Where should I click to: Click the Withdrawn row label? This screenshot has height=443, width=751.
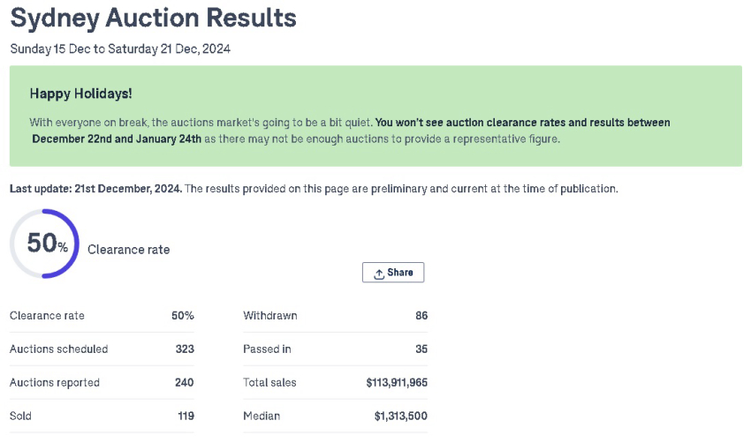tap(270, 316)
